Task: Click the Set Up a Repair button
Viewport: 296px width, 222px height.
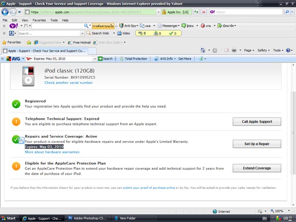Action: (257, 144)
